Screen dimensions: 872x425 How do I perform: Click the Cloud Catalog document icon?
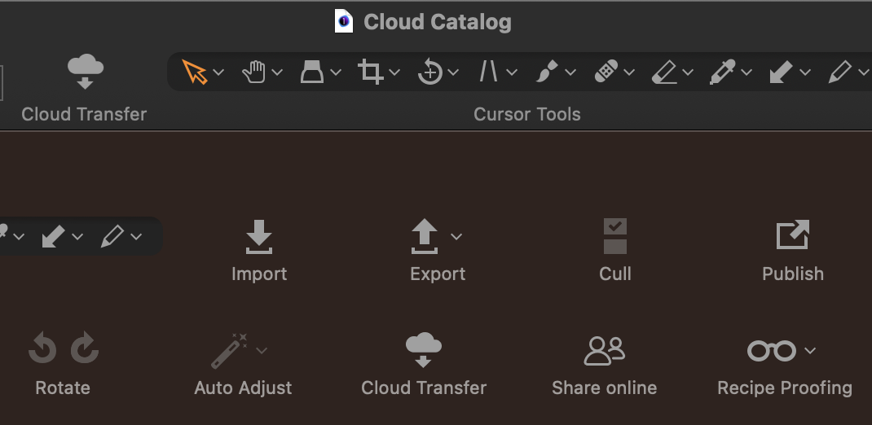pos(344,22)
